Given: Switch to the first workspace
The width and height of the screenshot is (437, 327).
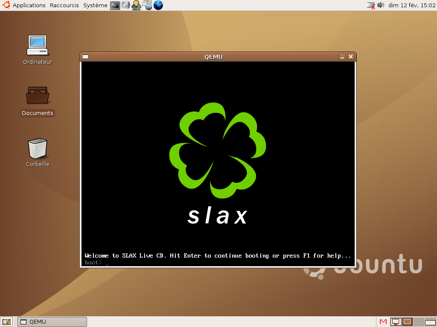Looking at the screenshot, I should coord(396,322).
